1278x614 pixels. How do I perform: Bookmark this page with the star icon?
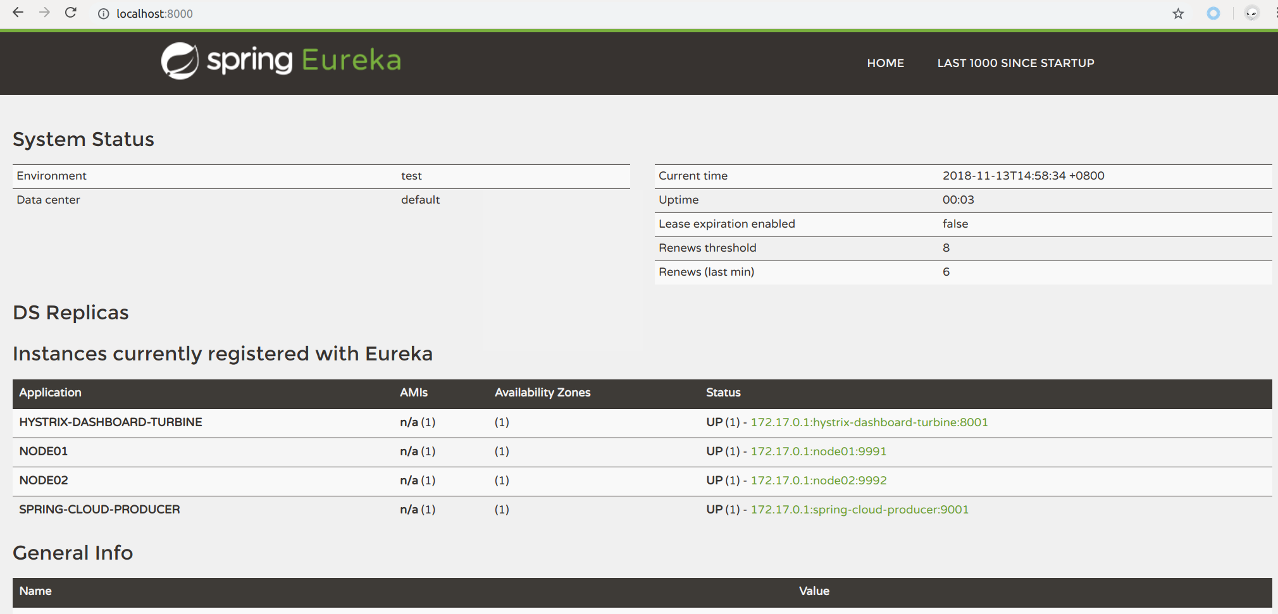(x=1178, y=13)
